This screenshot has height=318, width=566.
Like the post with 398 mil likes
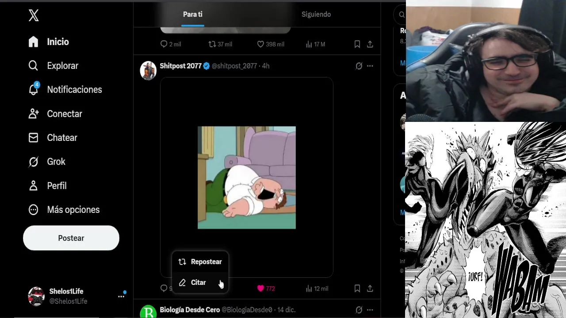coord(270,44)
